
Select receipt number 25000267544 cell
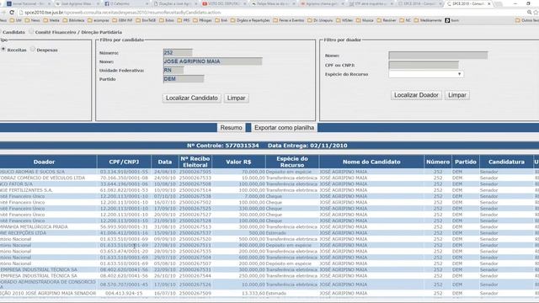(195, 276)
